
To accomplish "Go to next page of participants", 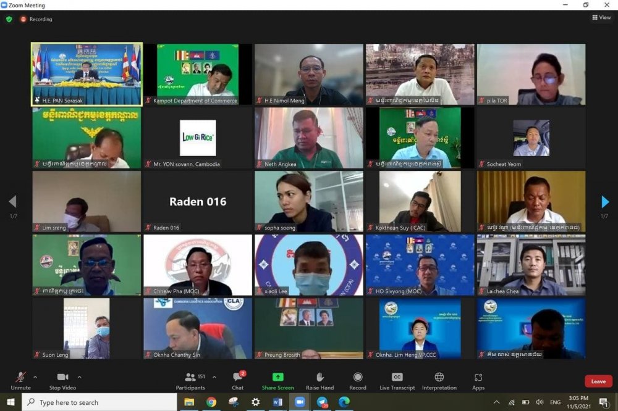I will click(x=605, y=202).
